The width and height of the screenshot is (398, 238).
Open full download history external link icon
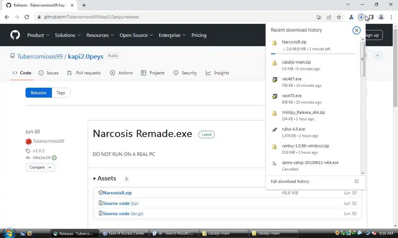point(357,181)
